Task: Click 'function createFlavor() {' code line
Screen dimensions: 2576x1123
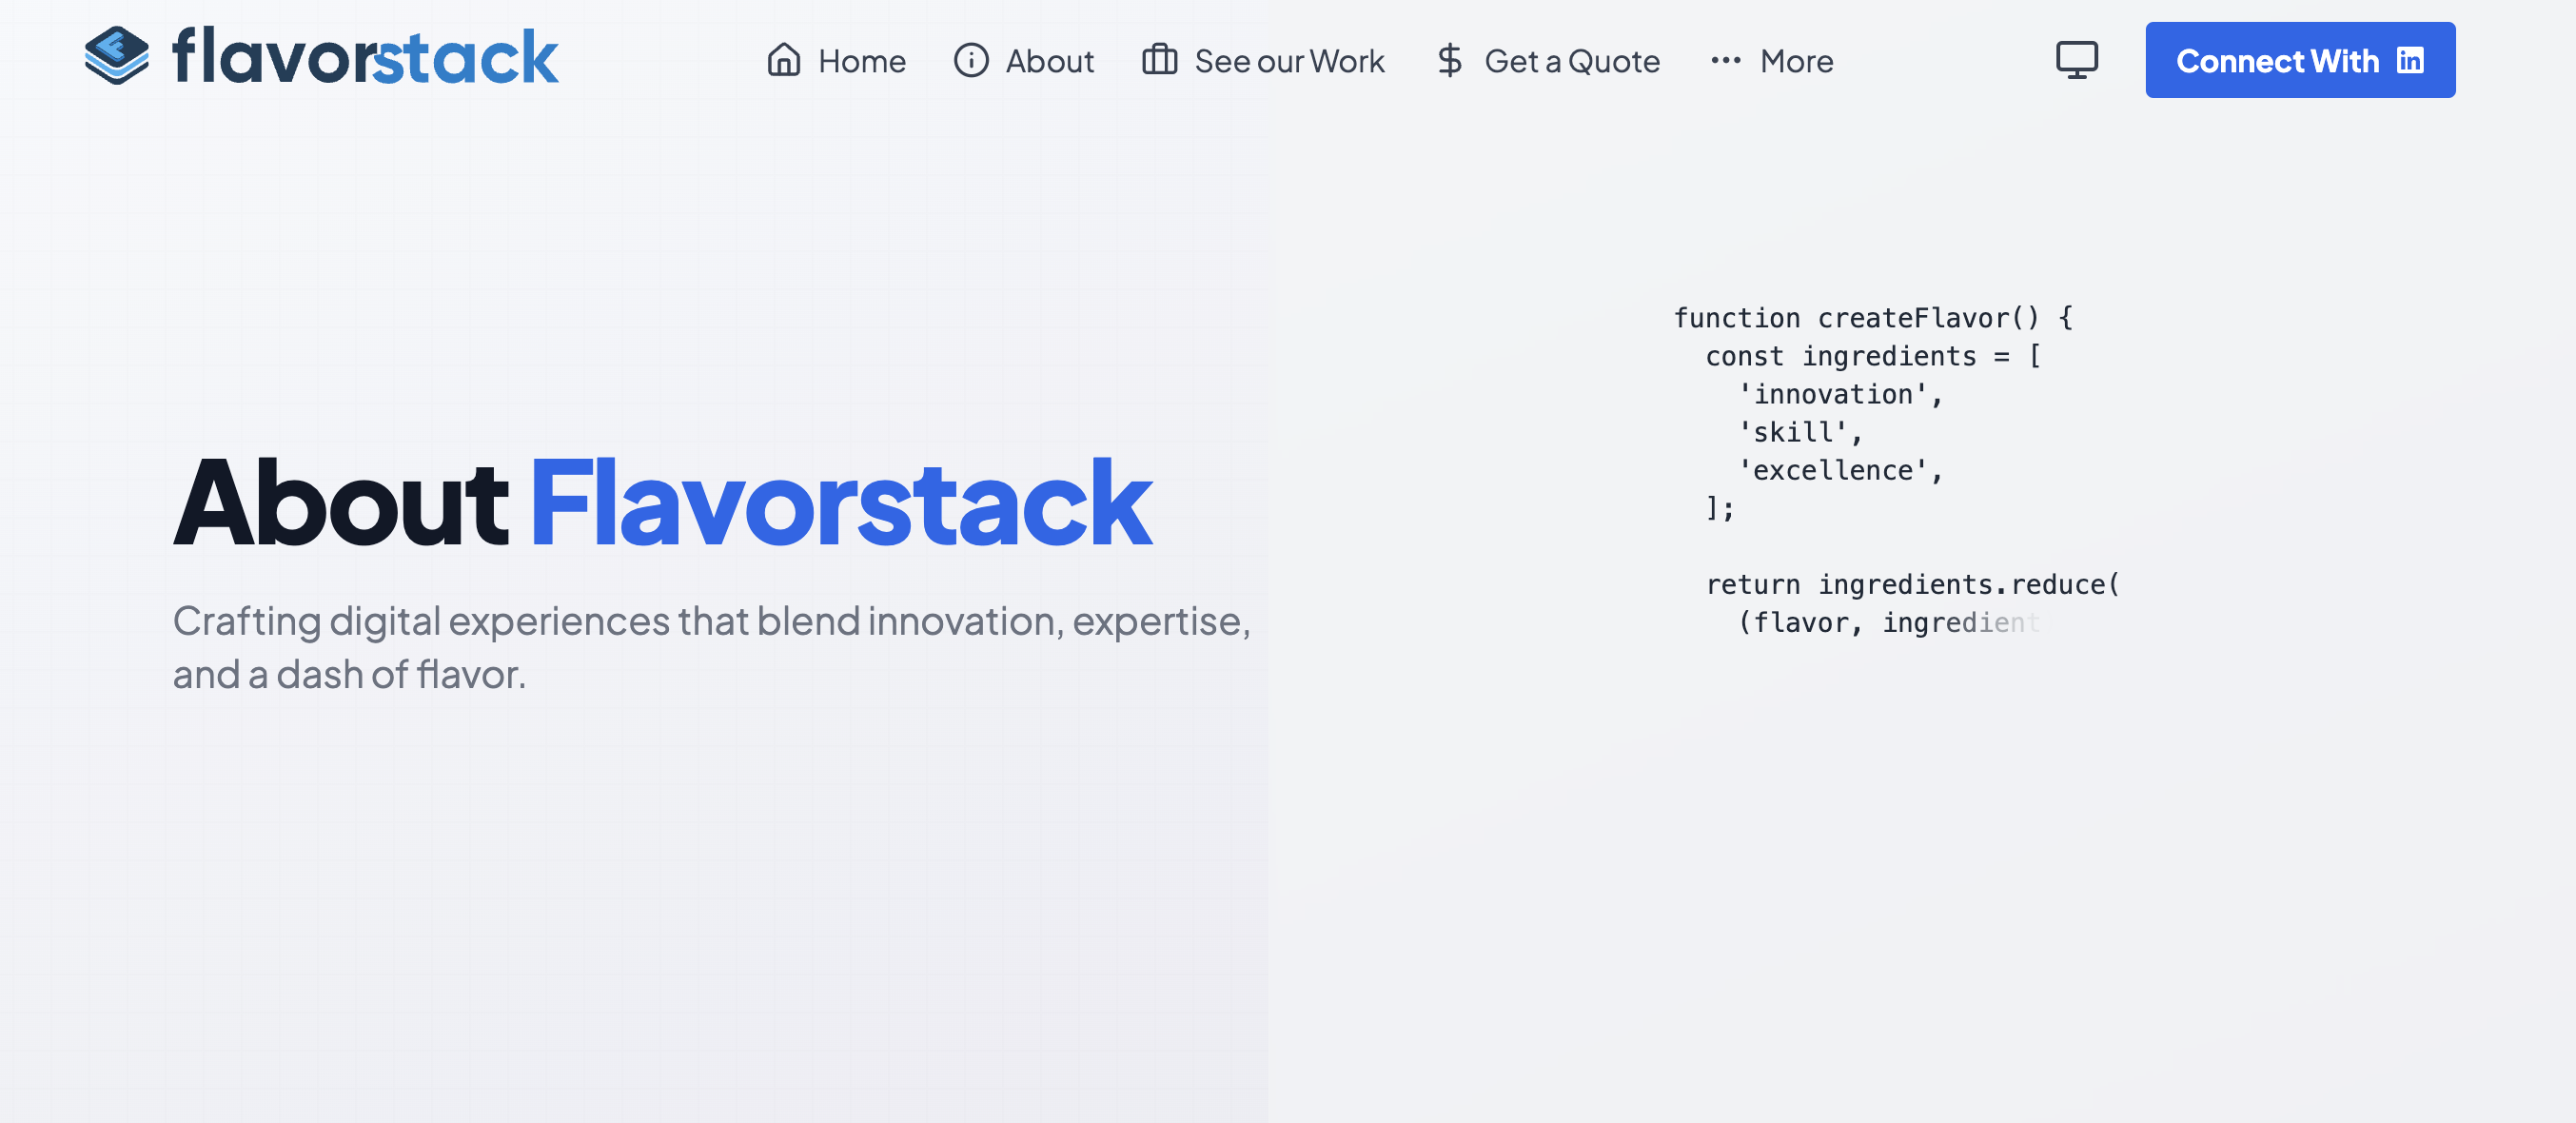Action: (x=1874, y=318)
